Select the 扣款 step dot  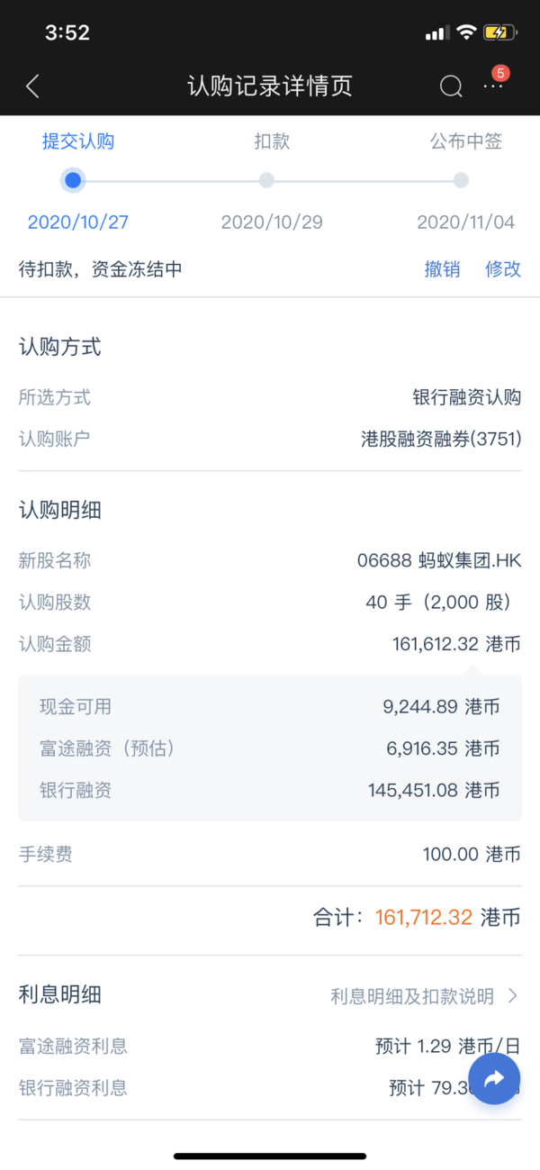click(266, 180)
